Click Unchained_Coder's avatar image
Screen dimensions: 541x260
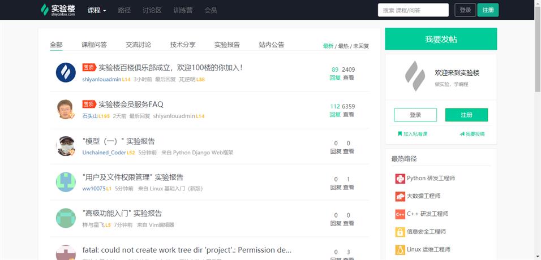coord(66,146)
